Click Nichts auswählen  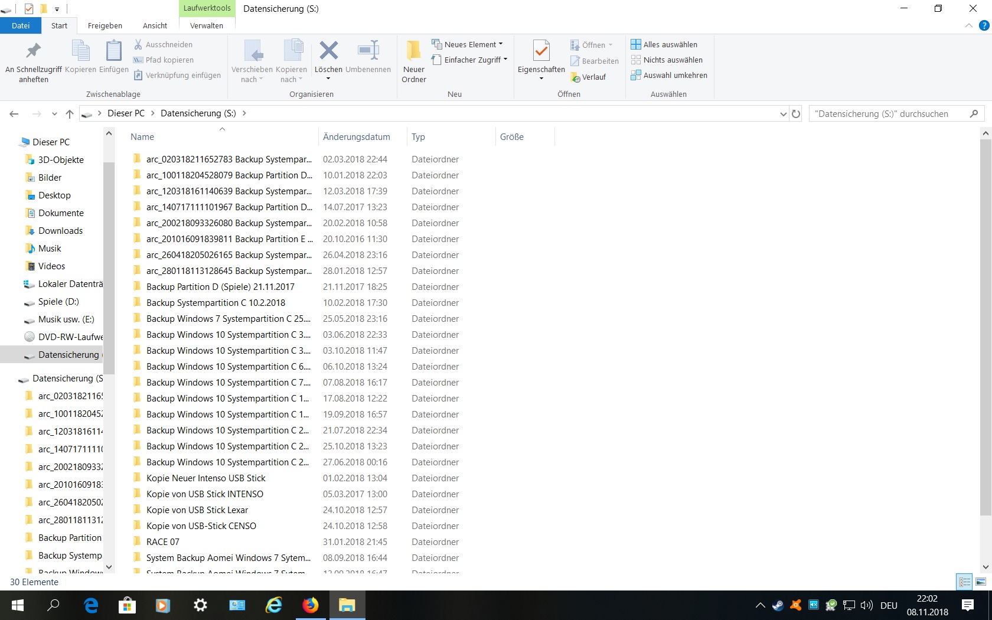pyautogui.click(x=667, y=60)
